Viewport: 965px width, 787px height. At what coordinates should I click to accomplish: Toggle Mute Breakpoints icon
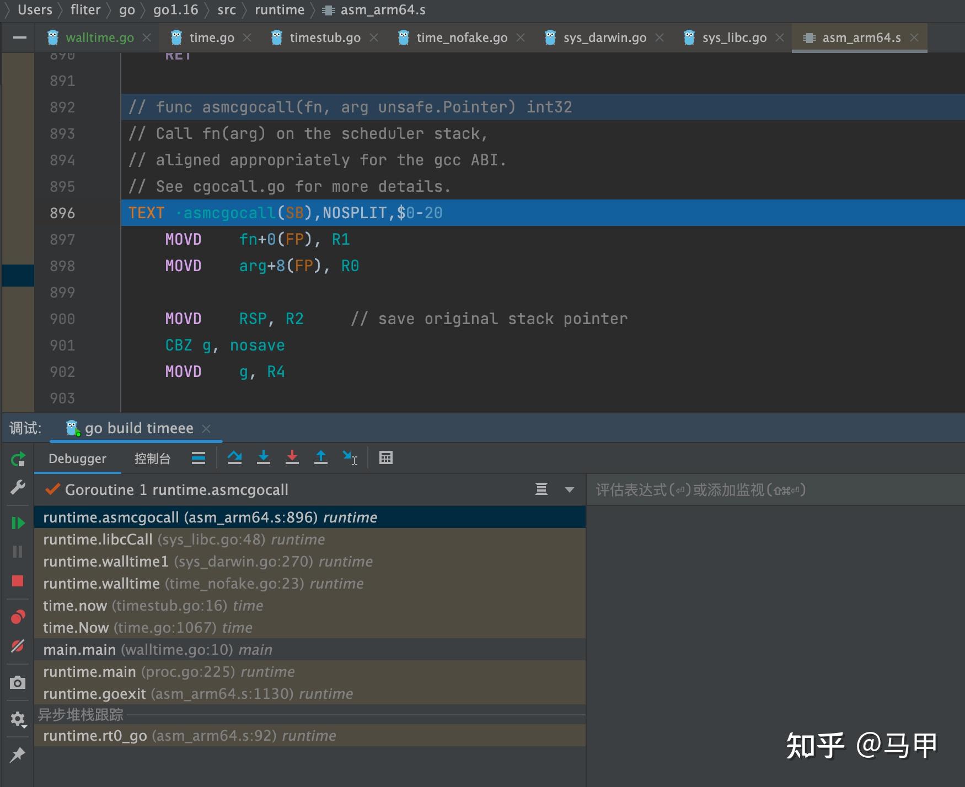(18, 645)
